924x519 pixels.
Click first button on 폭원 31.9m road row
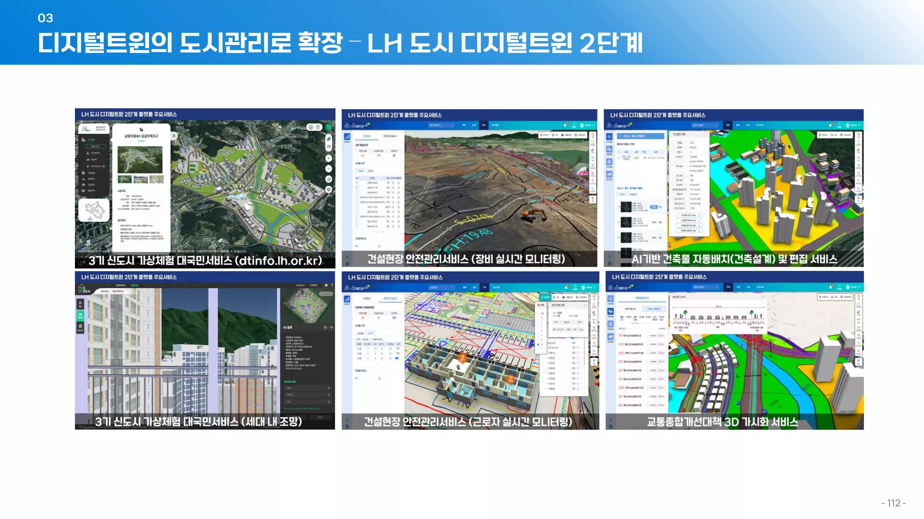tap(652, 353)
